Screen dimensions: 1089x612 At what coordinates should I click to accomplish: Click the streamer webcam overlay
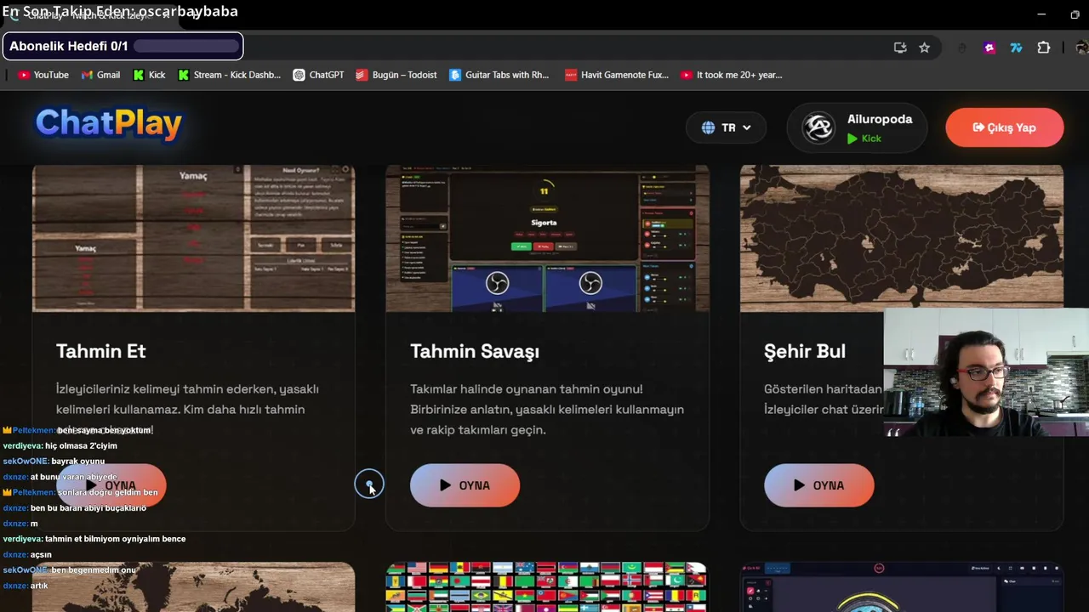[x=986, y=372]
